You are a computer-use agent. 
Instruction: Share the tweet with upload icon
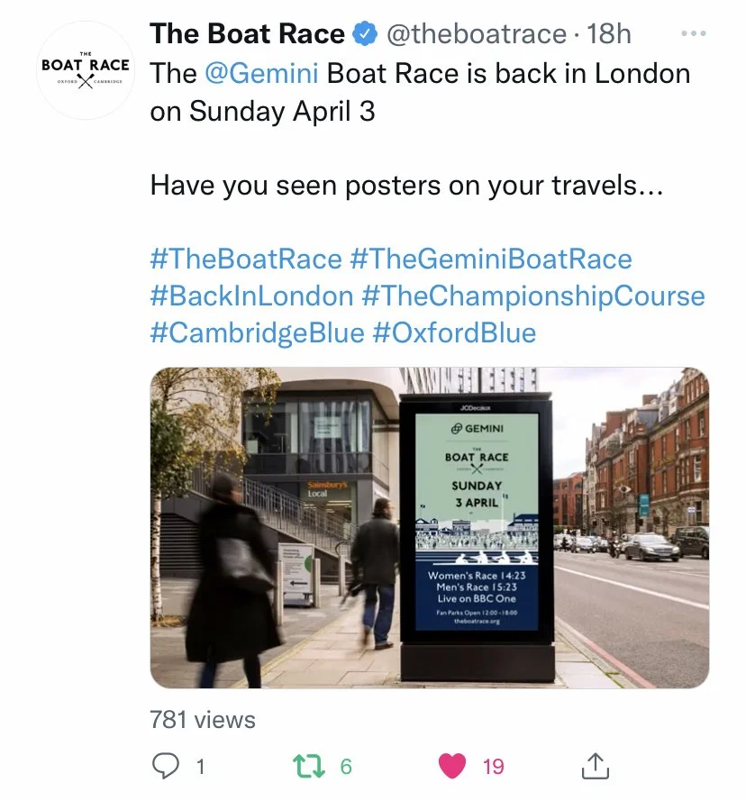(x=596, y=766)
